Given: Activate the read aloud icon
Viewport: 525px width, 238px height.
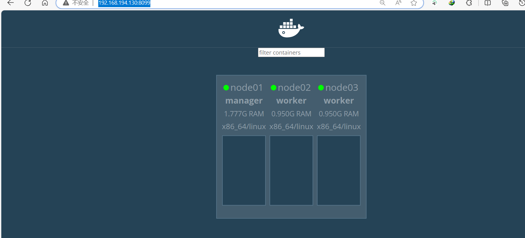Looking at the screenshot, I should 398,3.
